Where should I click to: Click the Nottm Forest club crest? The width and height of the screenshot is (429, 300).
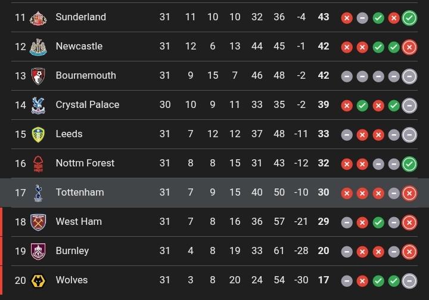[39, 163]
